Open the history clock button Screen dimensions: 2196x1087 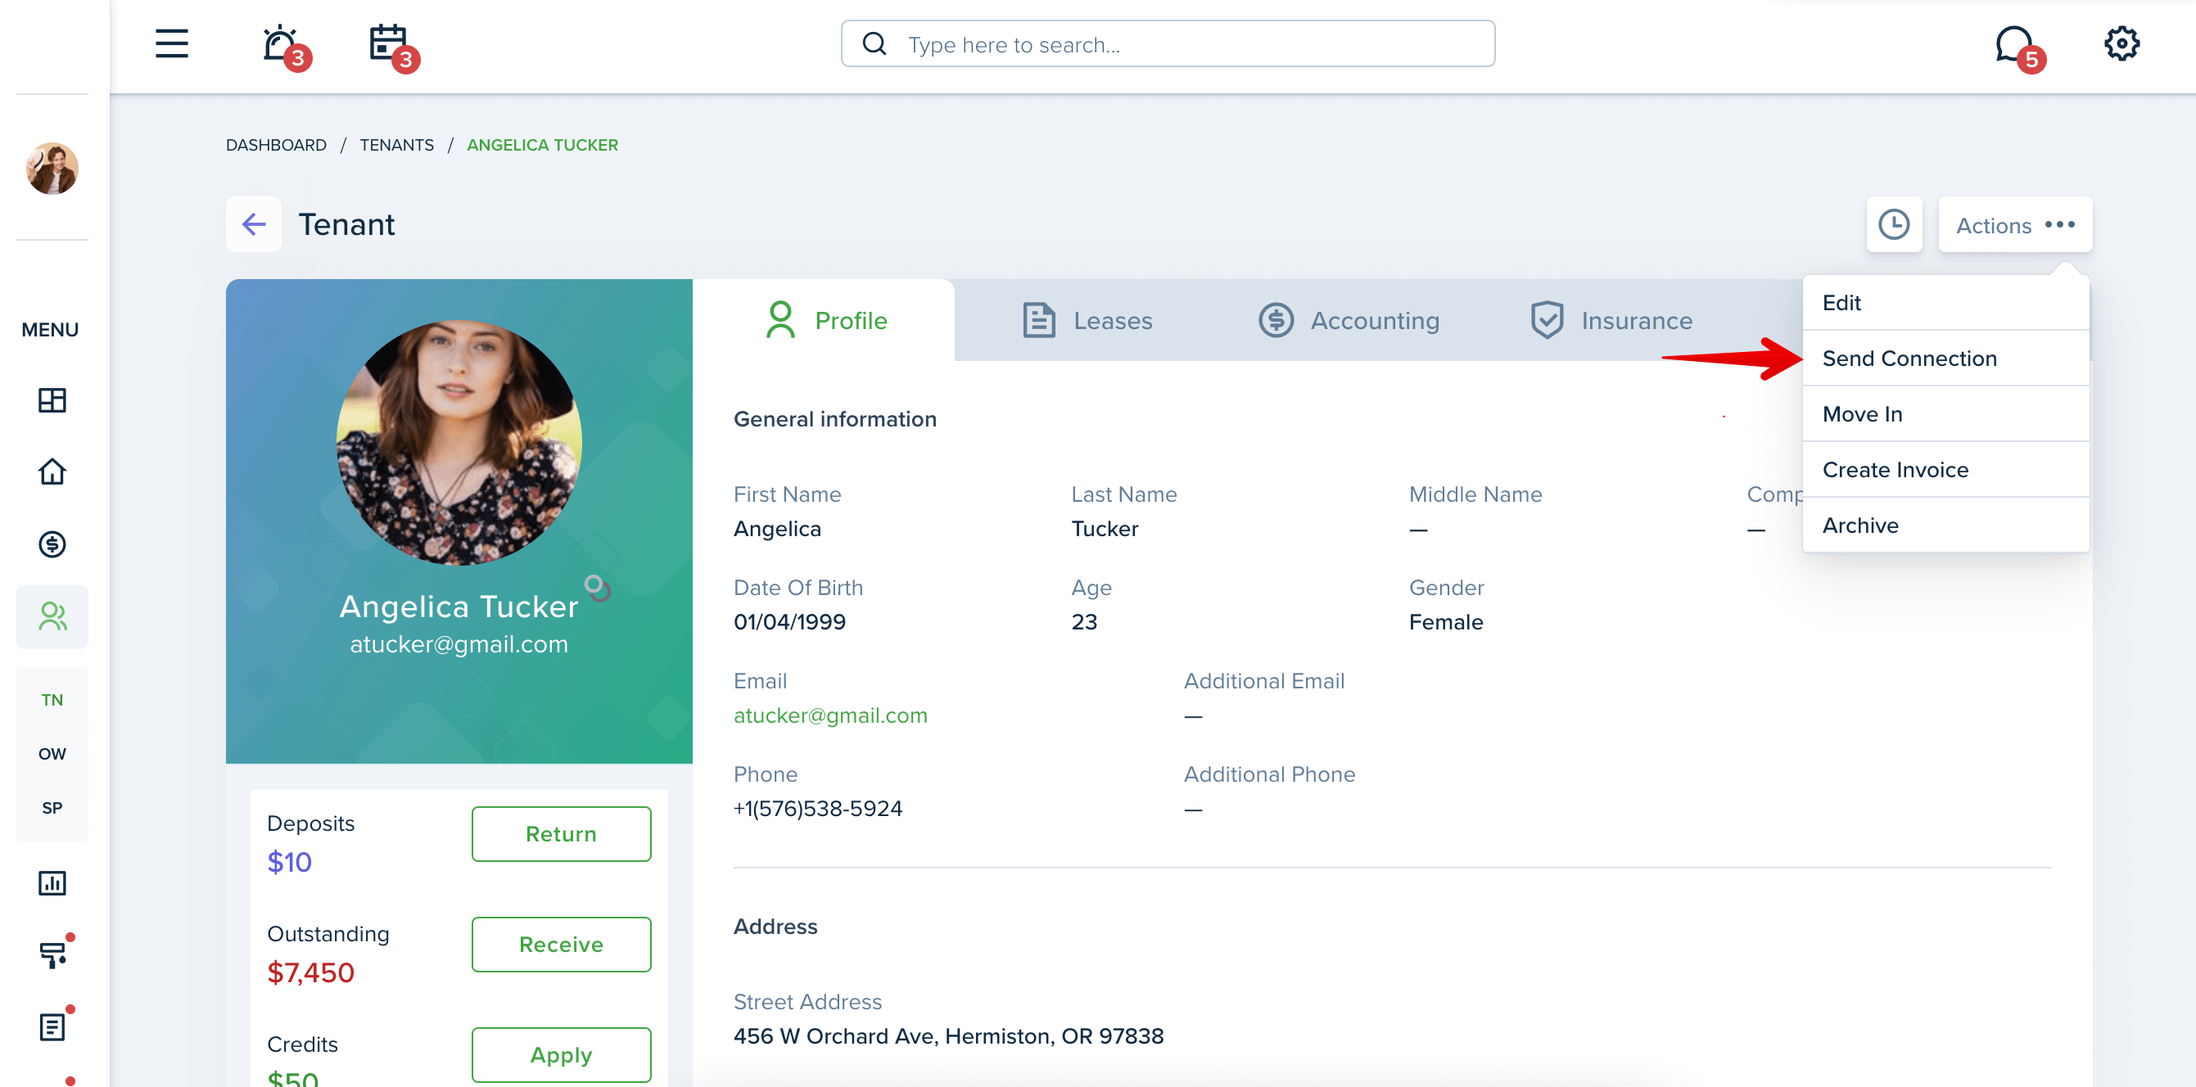1893,224
